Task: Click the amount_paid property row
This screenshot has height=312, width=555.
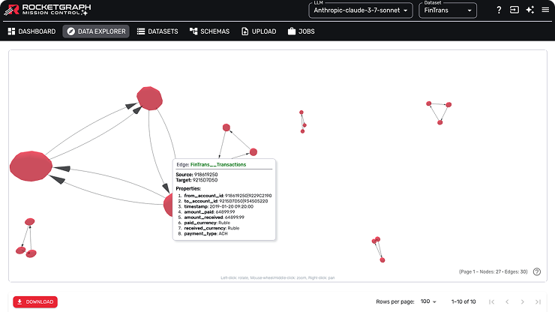Action: tap(209, 211)
